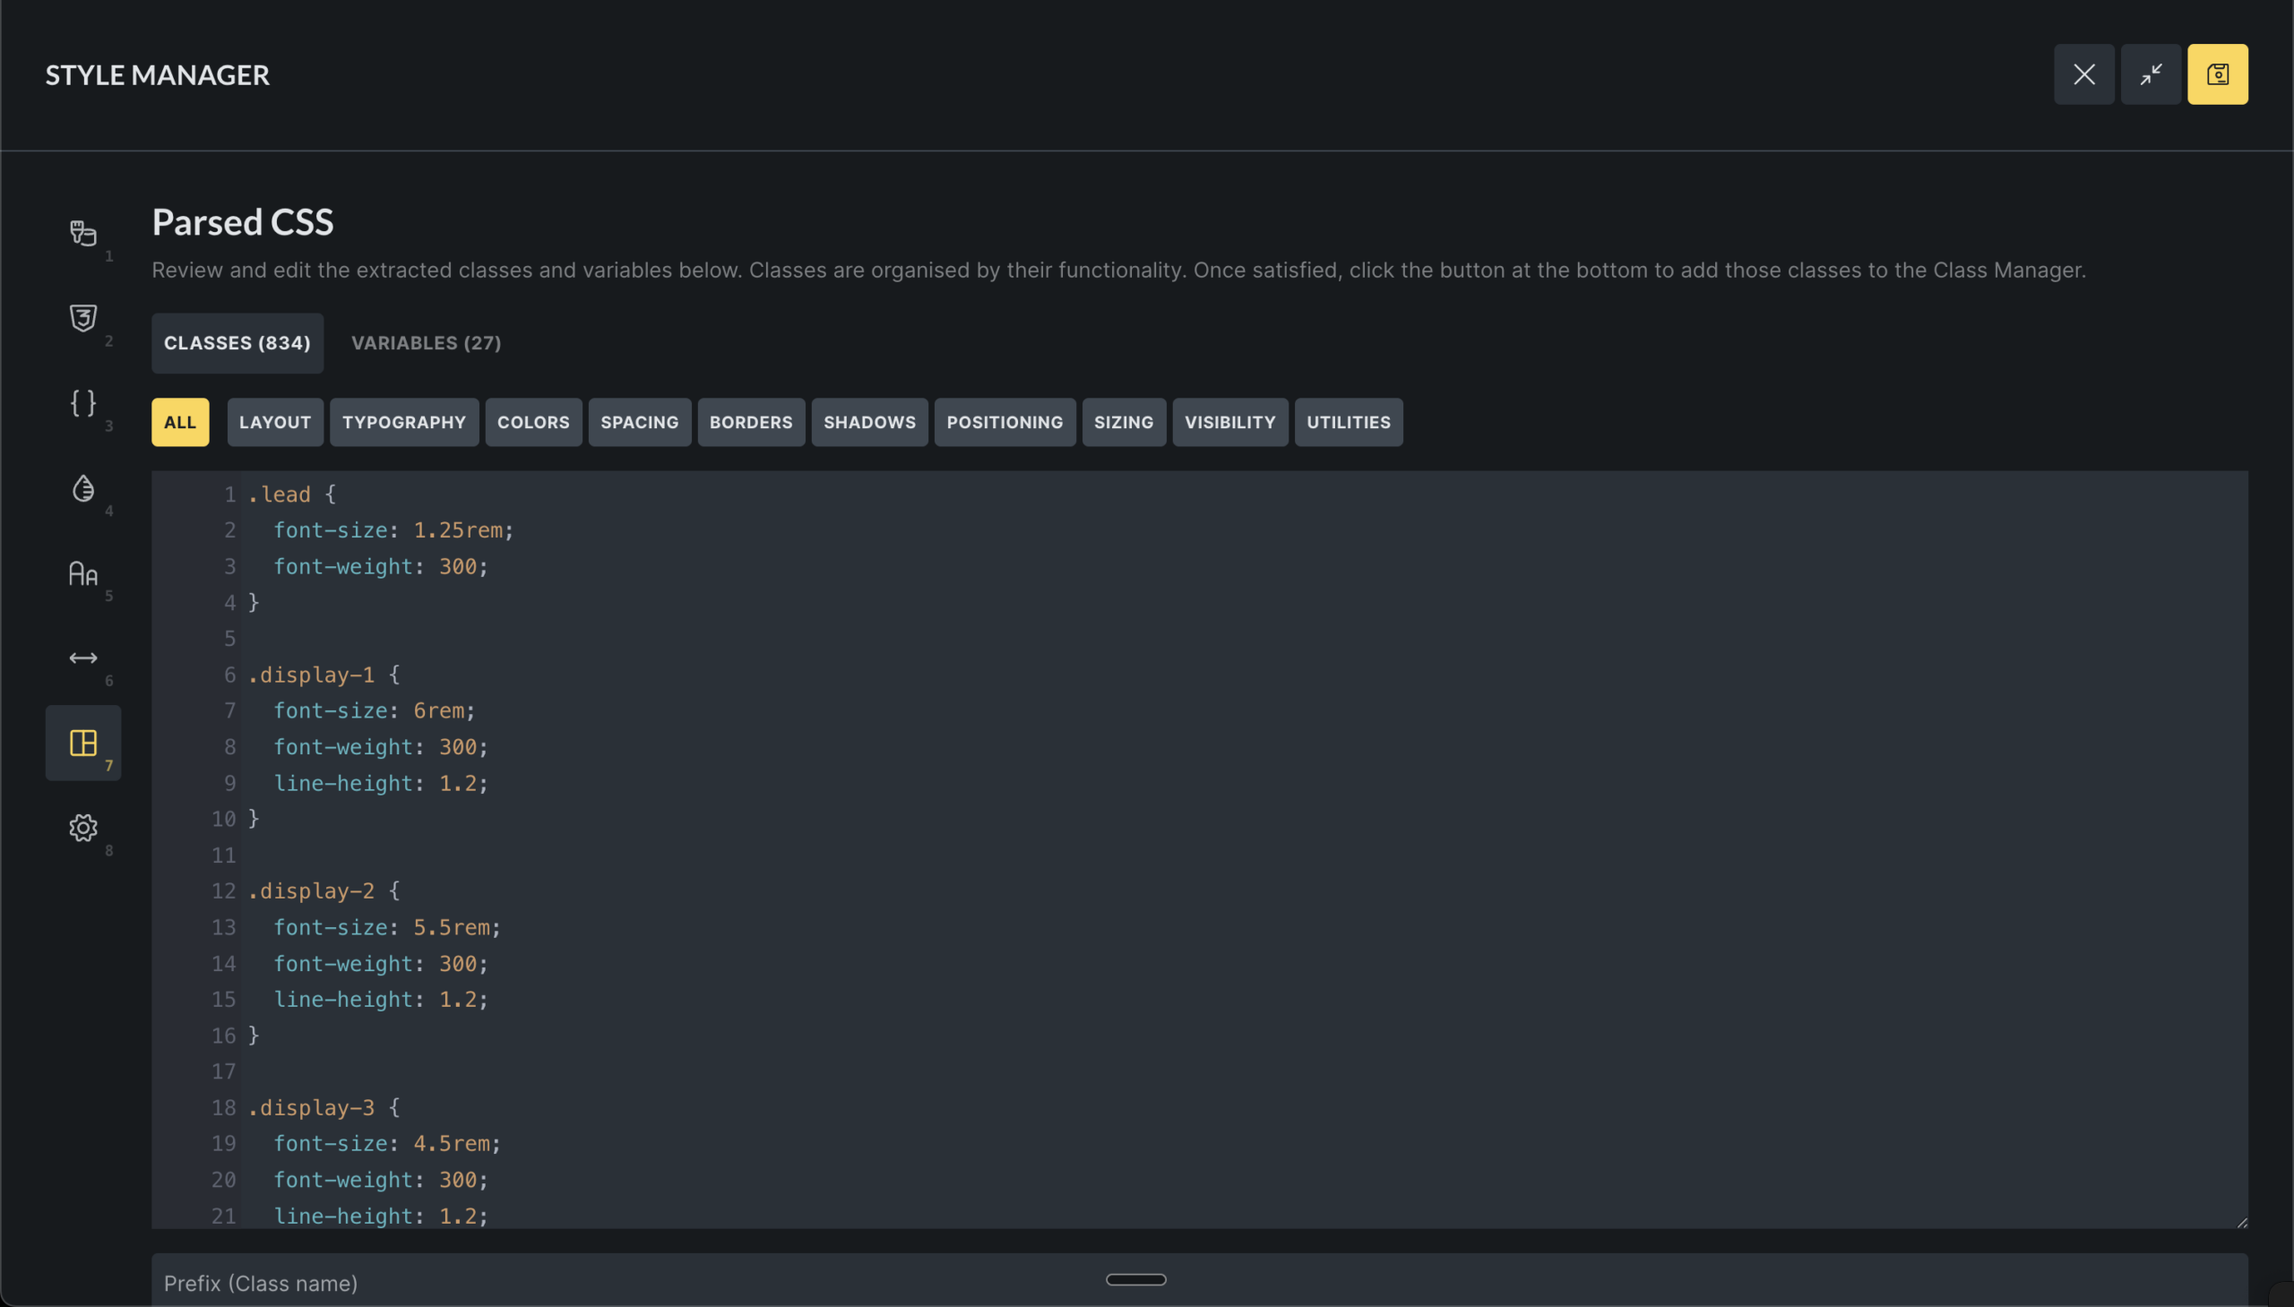Screen dimensions: 2294x1307
Task: Open the typography Aa sidebar panel
Action: (x=82, y=573)
